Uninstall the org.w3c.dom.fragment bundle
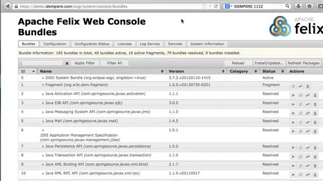The height and width of the screenshot is (181, 323). click(x=308, y=86)
